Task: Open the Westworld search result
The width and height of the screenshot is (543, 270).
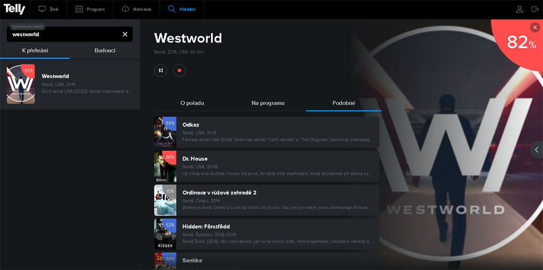Action: (x=70, y=84)
